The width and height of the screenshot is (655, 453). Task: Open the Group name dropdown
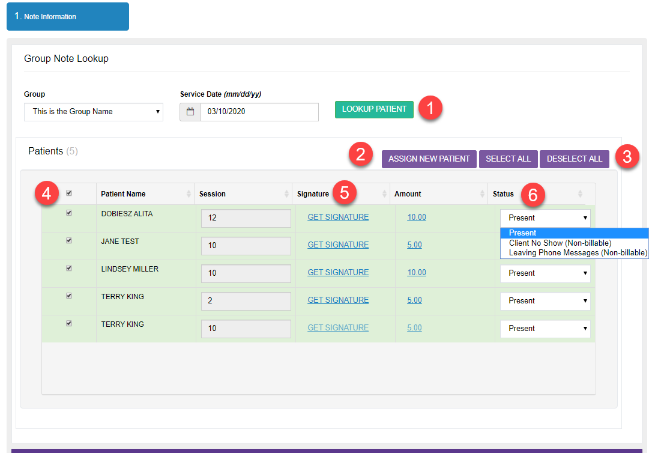click(94, 112)
